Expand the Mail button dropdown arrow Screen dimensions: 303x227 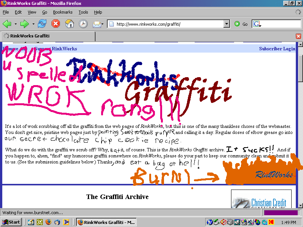[102, 24]
